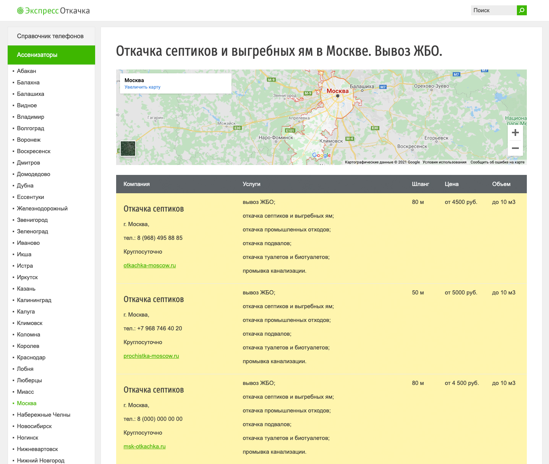Image resolution: width=549 pixels, height=464 pixels.
Task: Choose Казань from the city list
Action: click(x=26, y=289)
